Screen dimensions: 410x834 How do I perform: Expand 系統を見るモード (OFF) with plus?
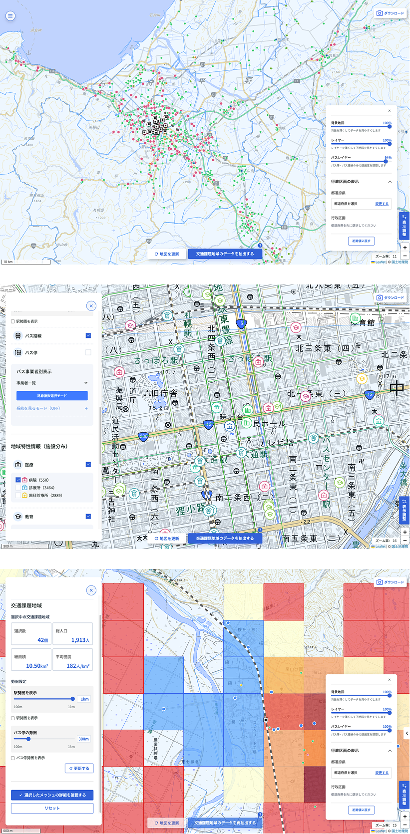tap(86, 408)
